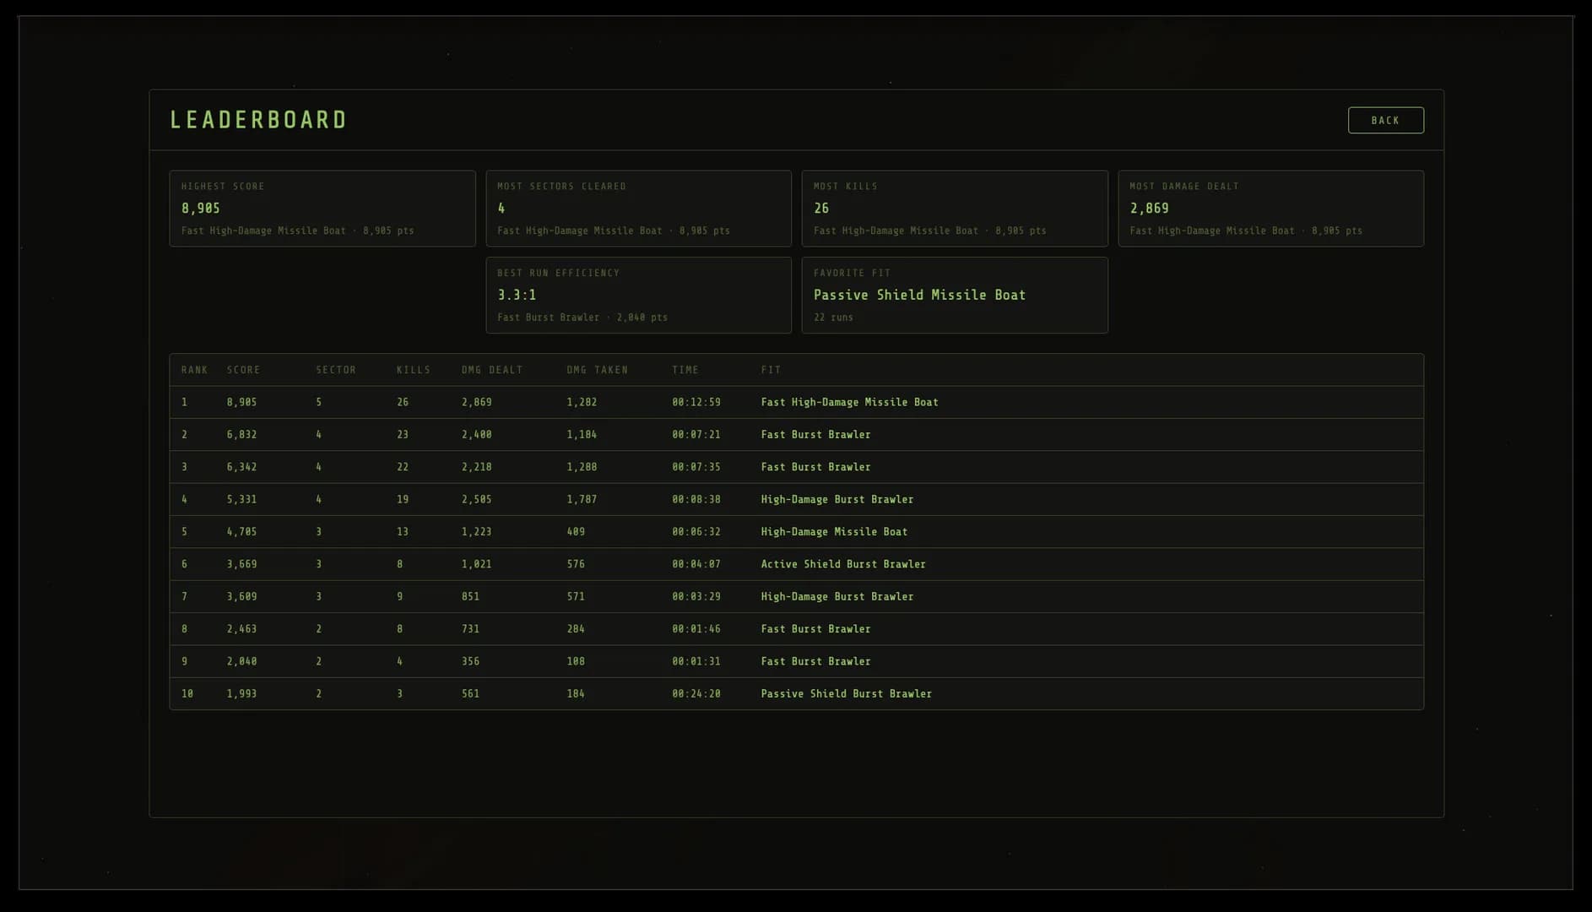Click 'Fast Burst Brawler · 2,040 pts' subtitle
This screenshot has height=912, width=1592.
[x=582, y=318]
